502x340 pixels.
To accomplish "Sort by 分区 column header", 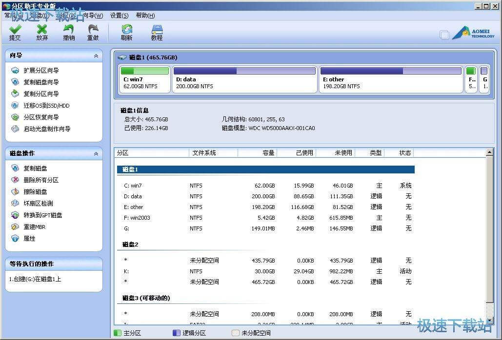I will [152, 153].
